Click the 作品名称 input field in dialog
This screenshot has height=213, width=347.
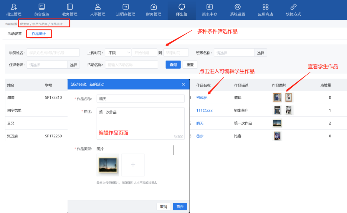pyautogui.click(x=140, y=99)
